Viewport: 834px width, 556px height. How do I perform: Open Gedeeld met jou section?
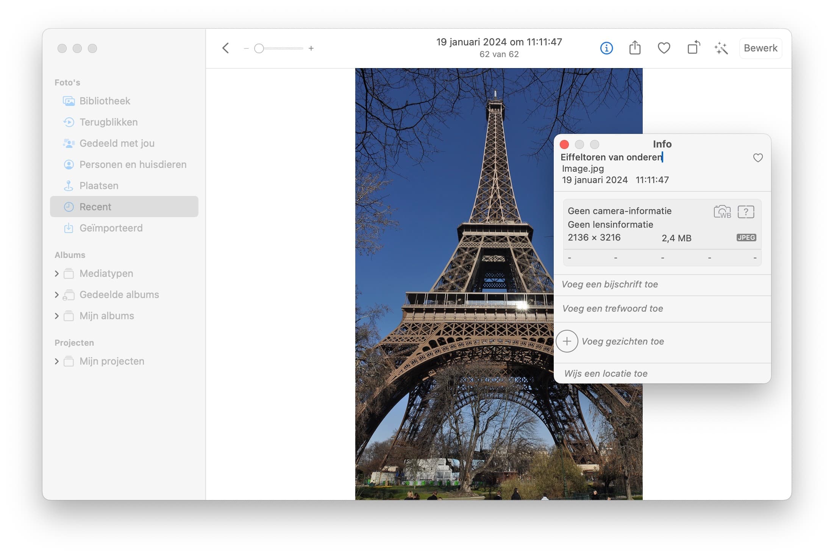(x=124, y=143)
